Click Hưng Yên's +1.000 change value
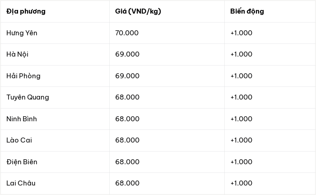This screenshot has width=316, height=195. point(241,33)
